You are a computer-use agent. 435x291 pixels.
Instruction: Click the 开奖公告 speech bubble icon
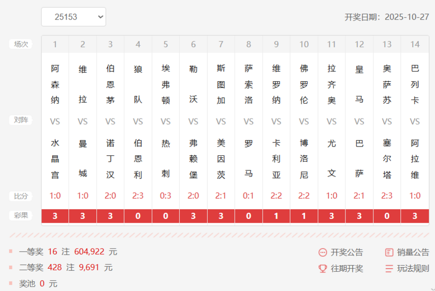pos(323,253)
